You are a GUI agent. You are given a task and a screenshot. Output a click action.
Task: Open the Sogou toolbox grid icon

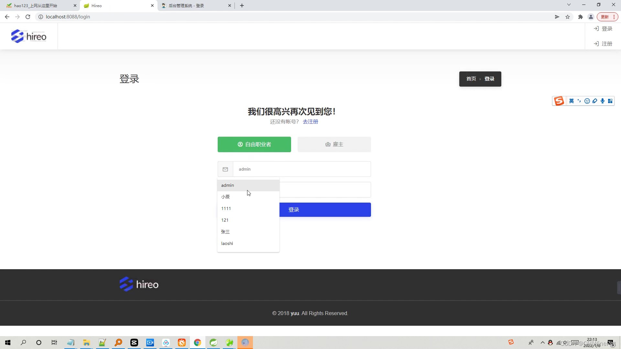[610, 101]
